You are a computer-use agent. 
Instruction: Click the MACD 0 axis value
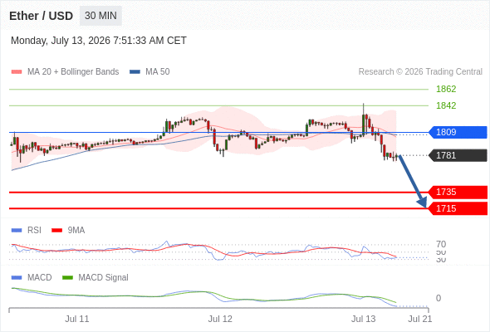pos(439,298)
